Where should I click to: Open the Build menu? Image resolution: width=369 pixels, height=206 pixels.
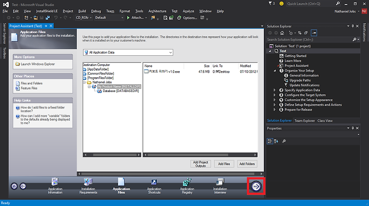coord(82,11)
